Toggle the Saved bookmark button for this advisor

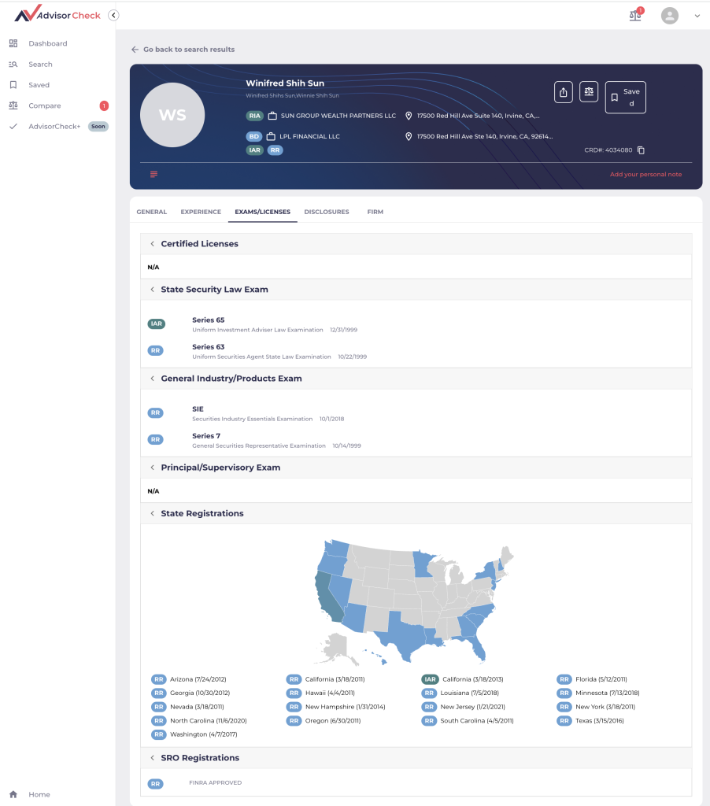point(625,97)
